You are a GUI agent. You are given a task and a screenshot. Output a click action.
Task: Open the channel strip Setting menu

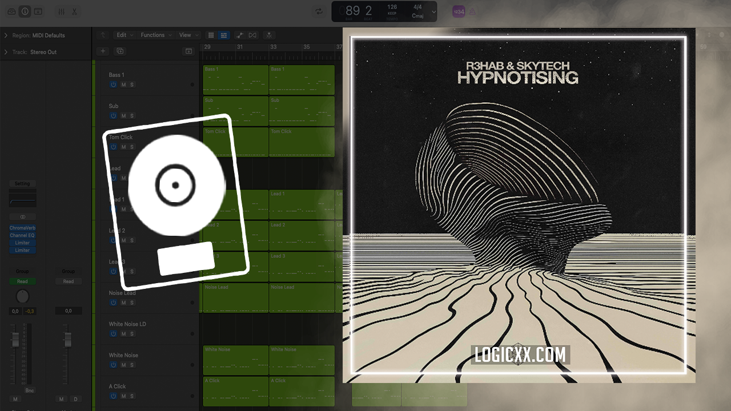22,184
